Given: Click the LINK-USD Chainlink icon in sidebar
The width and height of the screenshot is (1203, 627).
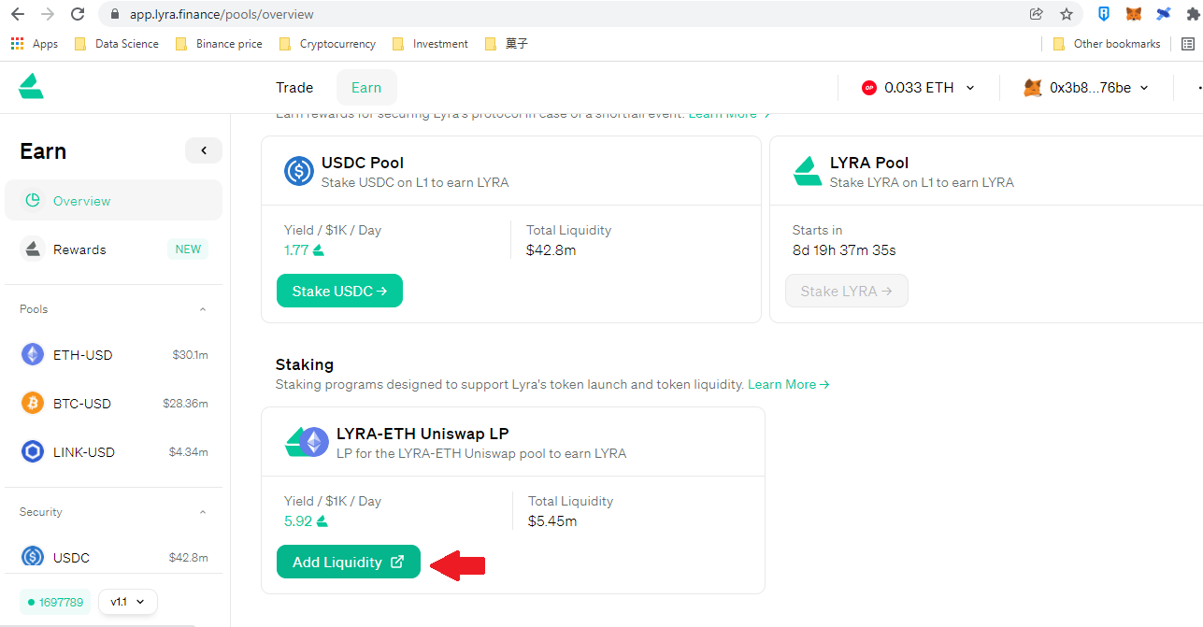Looking at the screenshot, I should tap(33, 451).
